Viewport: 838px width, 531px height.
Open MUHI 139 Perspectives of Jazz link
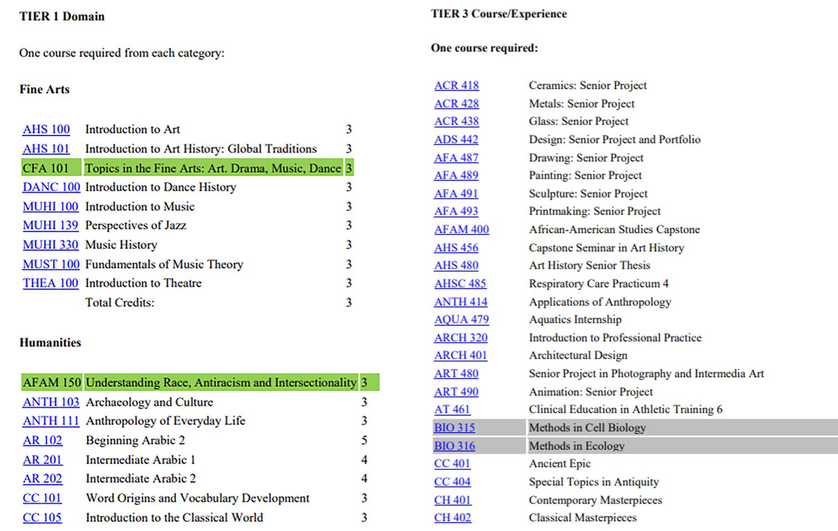click(51, 226)
